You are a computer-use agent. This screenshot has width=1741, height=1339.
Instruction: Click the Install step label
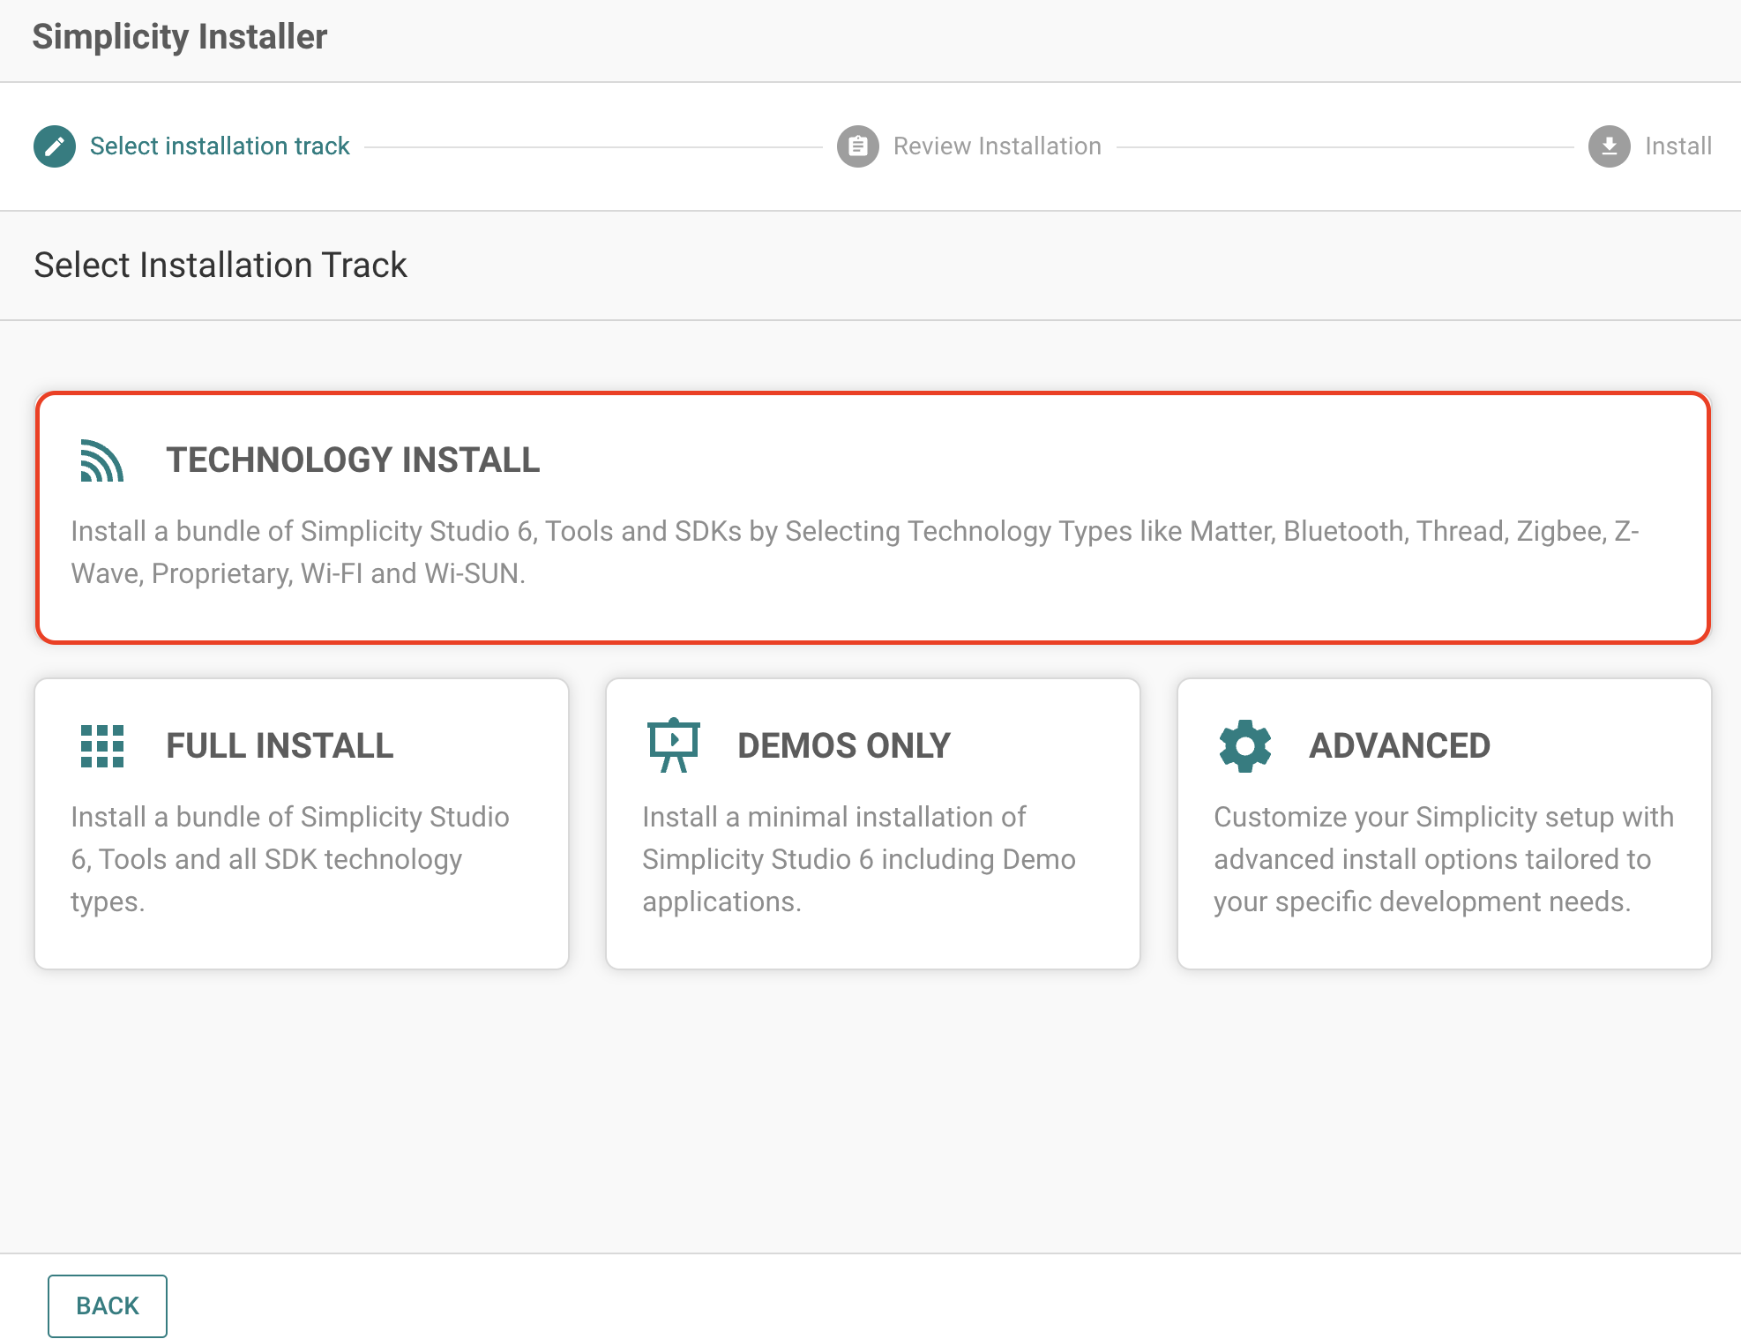1677,146
